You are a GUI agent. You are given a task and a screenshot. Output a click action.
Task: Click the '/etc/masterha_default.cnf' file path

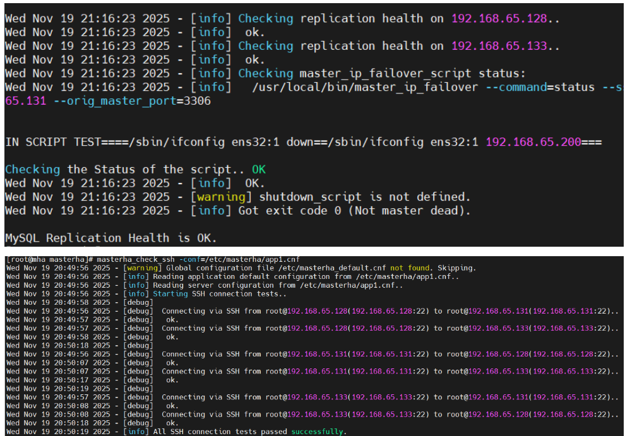[x=331, y=268]
